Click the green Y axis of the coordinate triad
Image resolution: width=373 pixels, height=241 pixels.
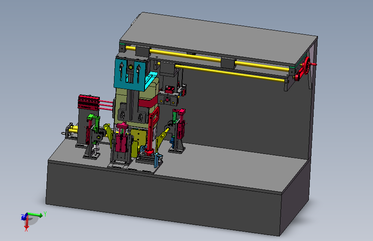[36, 215]
